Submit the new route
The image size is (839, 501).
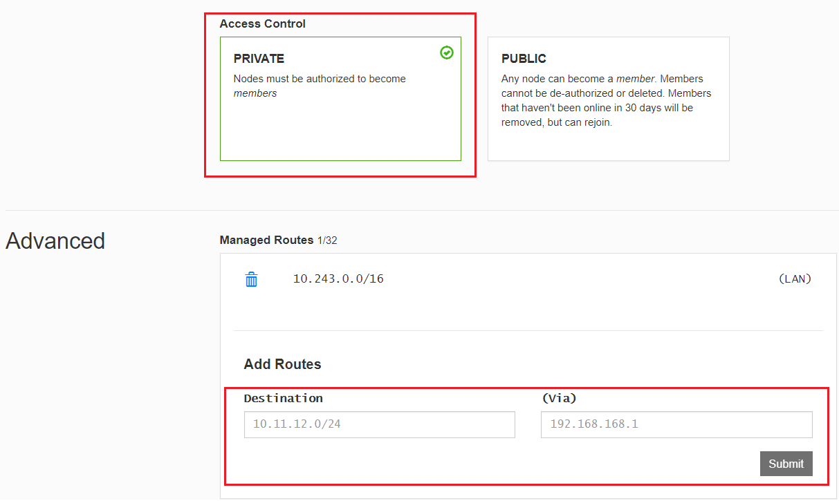coord(786,464)
